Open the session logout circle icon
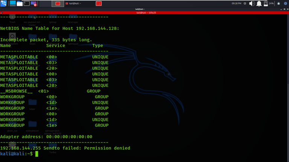This screenshot has width=289, height=162. 286,3
